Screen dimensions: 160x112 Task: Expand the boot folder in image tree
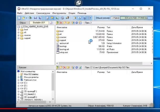18,30
